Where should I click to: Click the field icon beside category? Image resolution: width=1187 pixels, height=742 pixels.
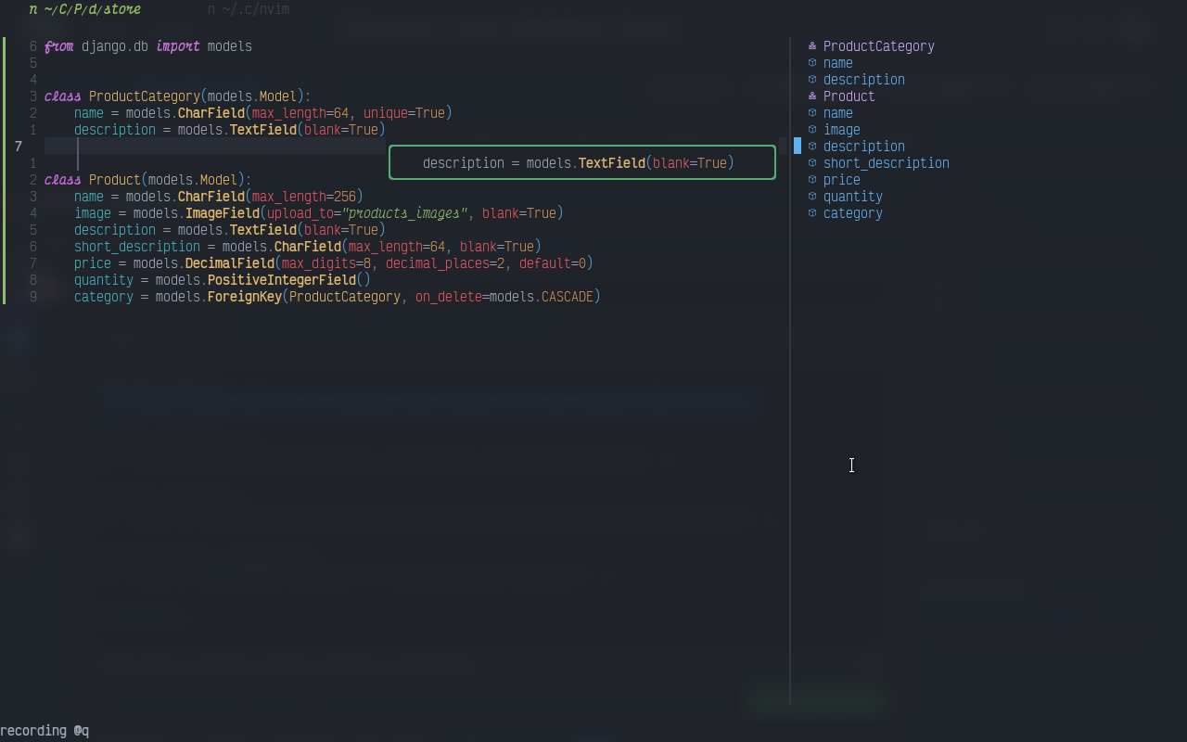point(811,212)
